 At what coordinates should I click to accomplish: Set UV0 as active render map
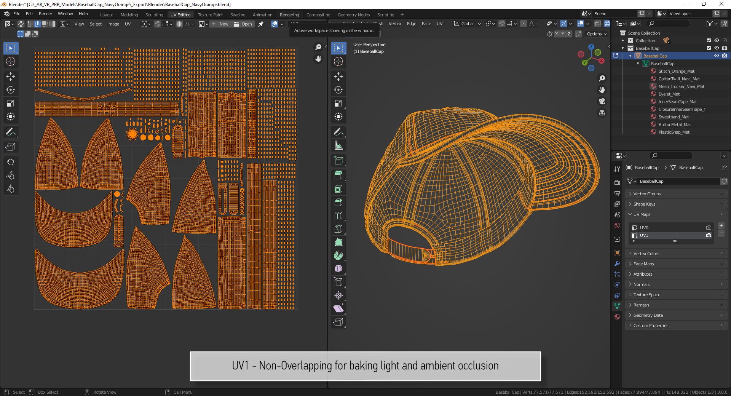click(x=709, y=228)
